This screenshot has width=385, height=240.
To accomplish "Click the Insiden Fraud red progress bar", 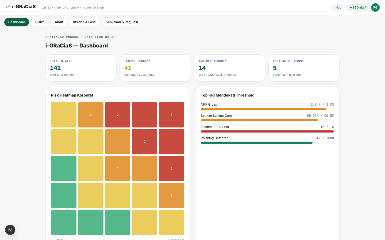I will pos(267,131).
